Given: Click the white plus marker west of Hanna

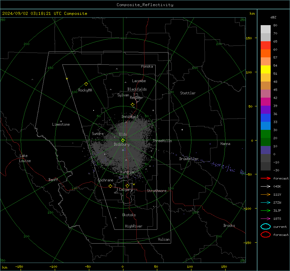Looking at the screenshot, I should coord(182,130).
